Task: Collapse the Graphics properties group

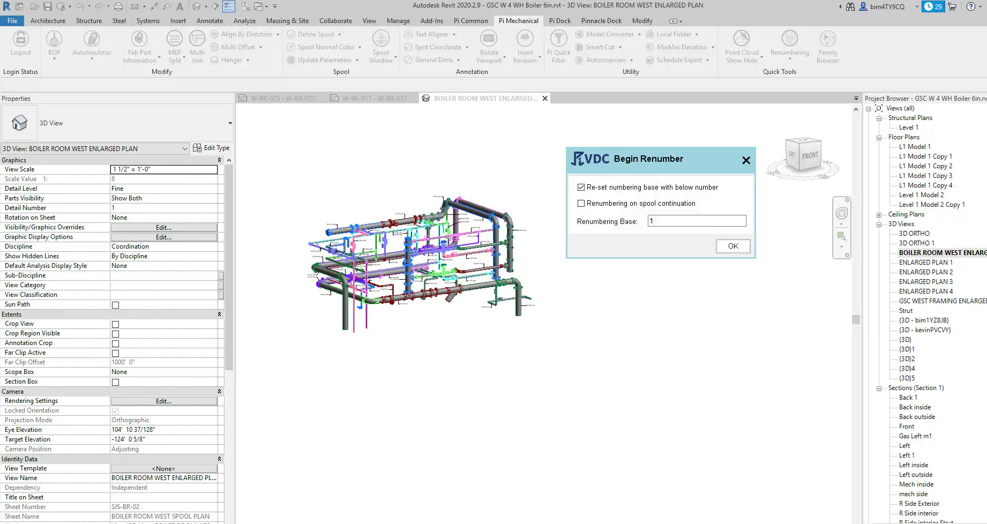Action: pos(219,160)
